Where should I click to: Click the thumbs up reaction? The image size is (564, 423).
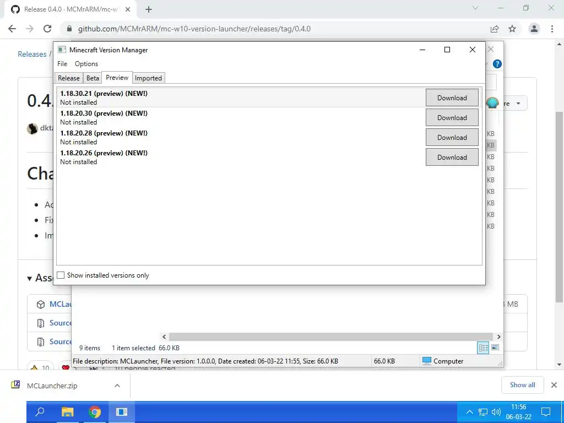pos(40,367)
